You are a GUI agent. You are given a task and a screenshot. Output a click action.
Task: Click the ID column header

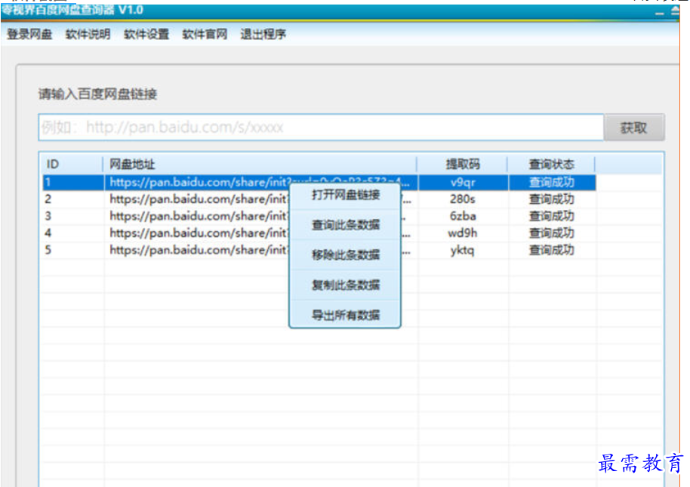[72, 165]
